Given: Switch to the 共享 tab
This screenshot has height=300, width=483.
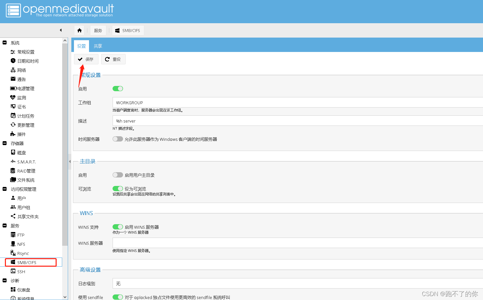Looking at the screenshot, I should coord(98,46).
